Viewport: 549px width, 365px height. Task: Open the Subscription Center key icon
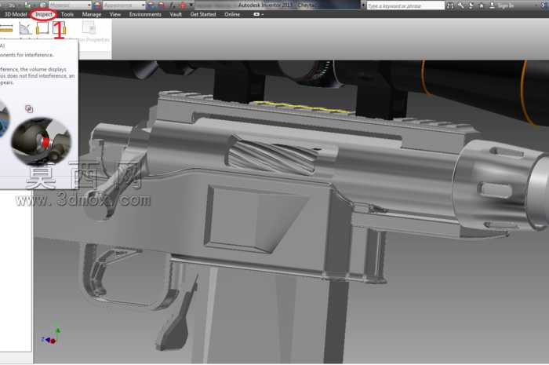point(461,5)
